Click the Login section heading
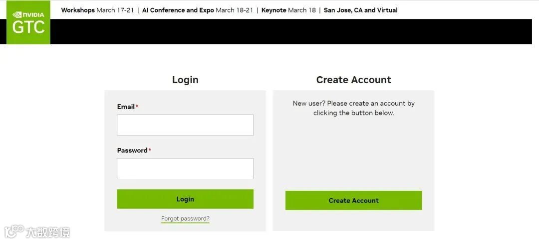539x242 pixels. tap(185, 80)
